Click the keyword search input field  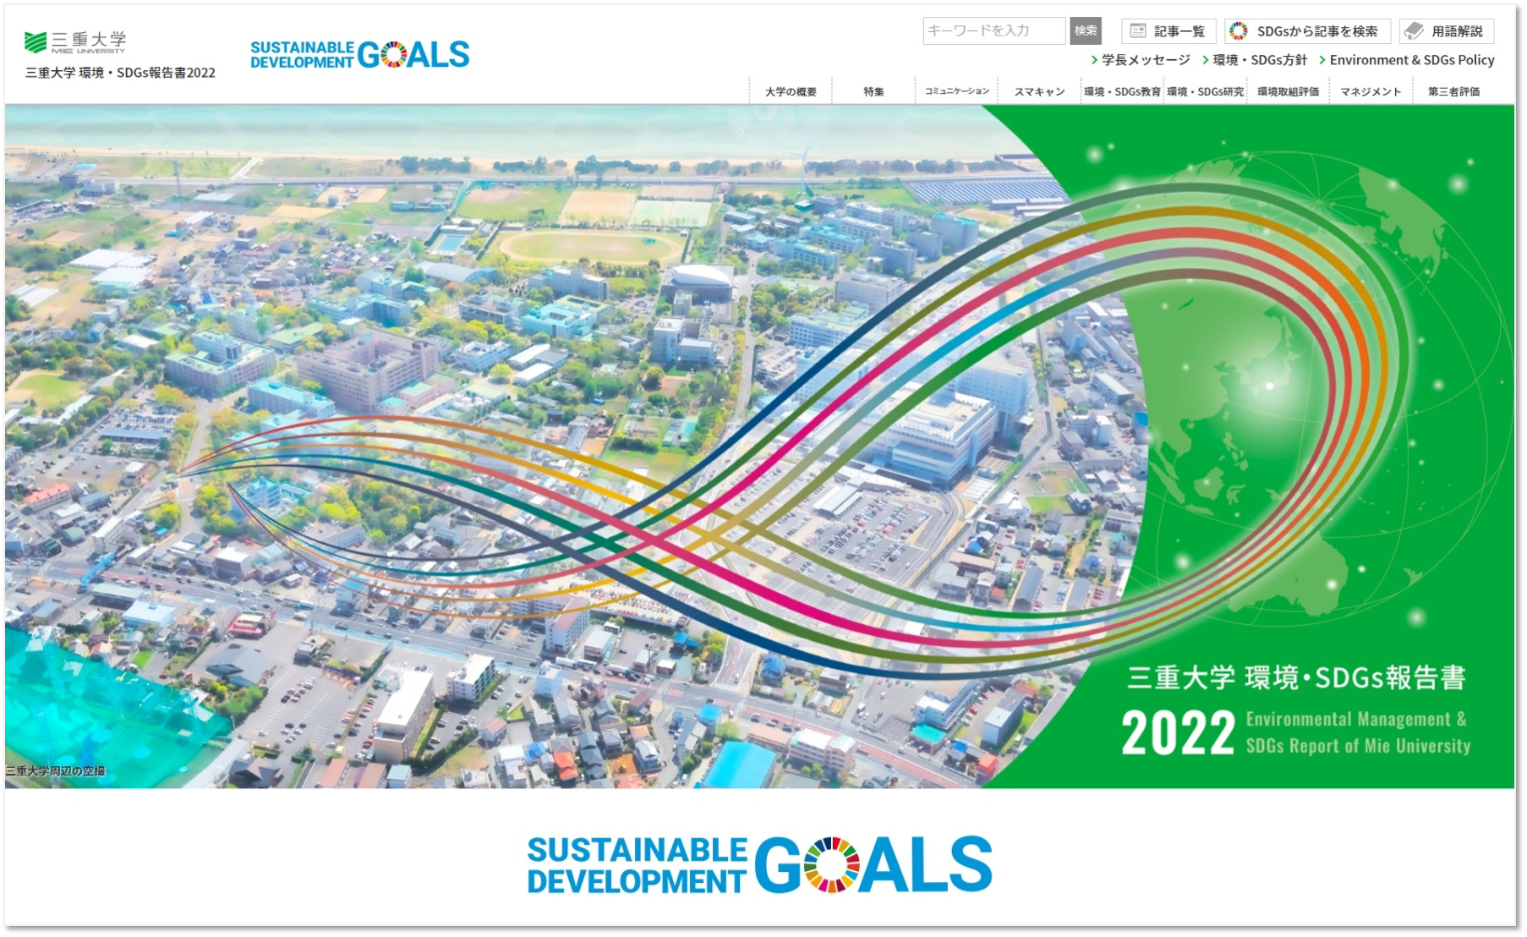[x=993, y=30]
